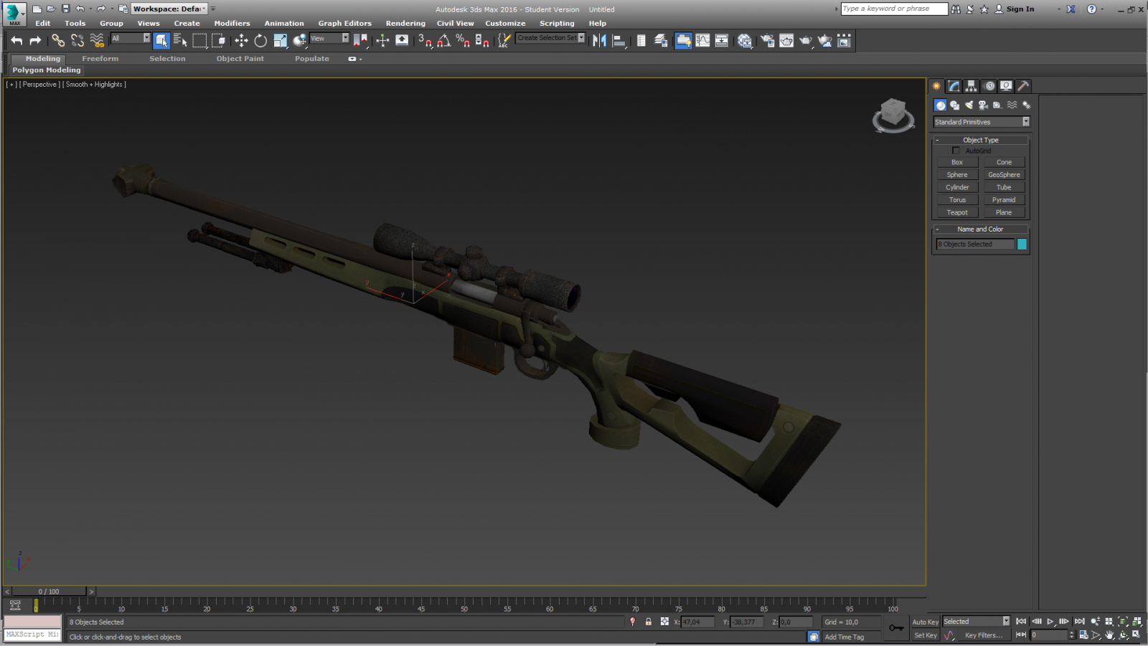Open the Material Editor icon
Screen dimensions: 1148x646
(x=745, y=41)
